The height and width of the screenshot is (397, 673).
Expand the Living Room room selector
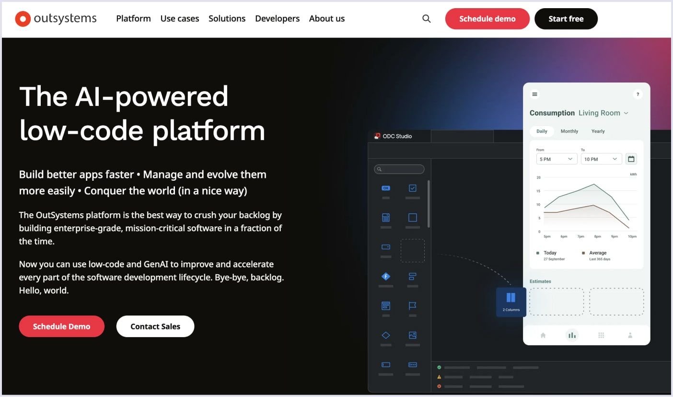pyautogui.click(x=603, y=113)
